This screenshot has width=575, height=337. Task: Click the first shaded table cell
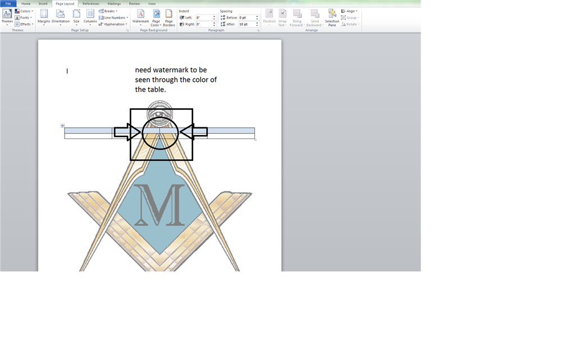click(88, 131)
